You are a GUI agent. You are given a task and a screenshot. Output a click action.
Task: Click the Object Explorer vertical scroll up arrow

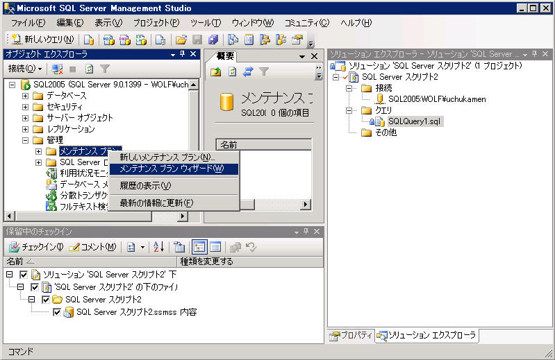pyautogui.click(x=193, y=85)
